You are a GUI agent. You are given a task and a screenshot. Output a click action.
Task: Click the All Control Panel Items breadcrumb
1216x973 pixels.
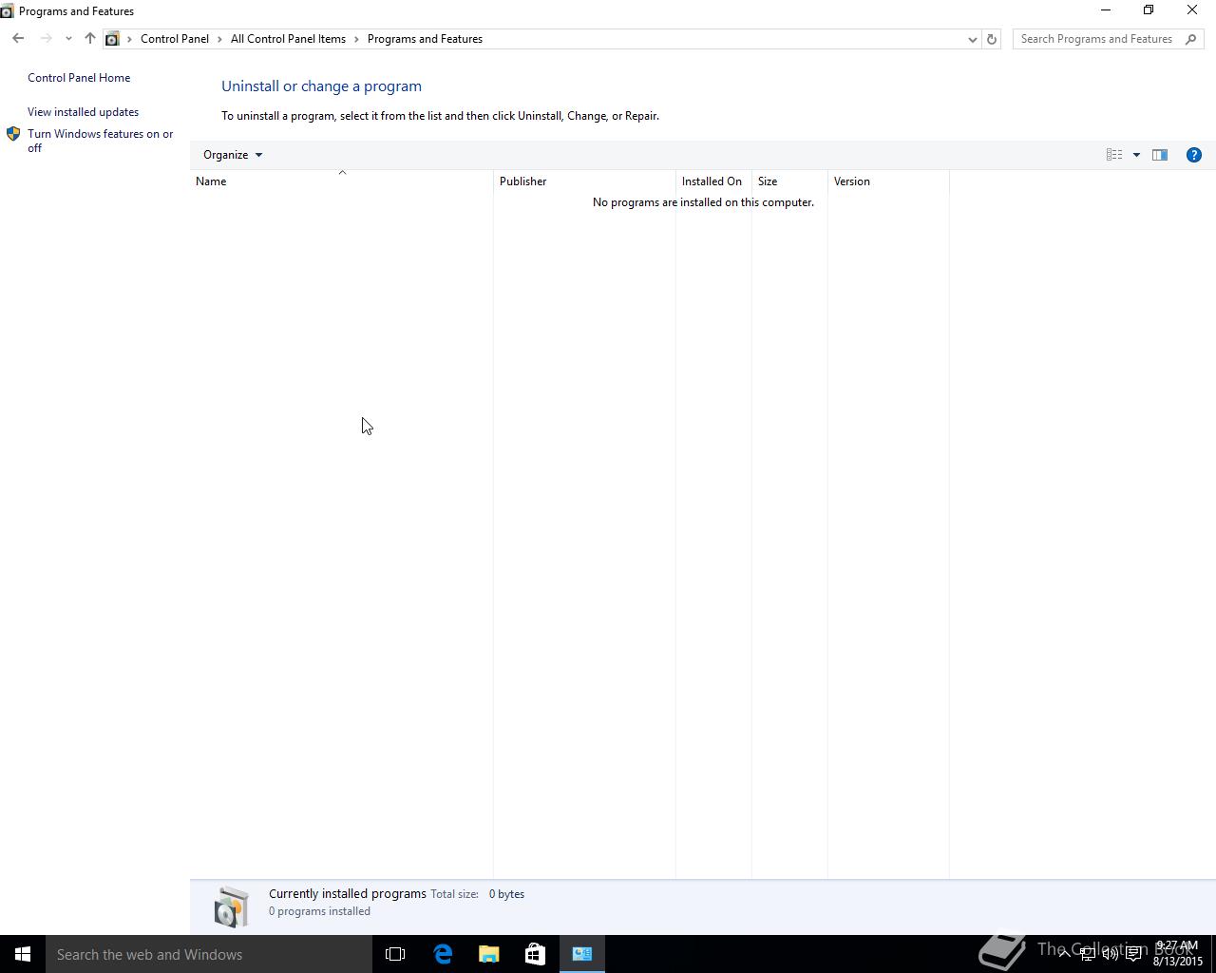coord(288,39)
